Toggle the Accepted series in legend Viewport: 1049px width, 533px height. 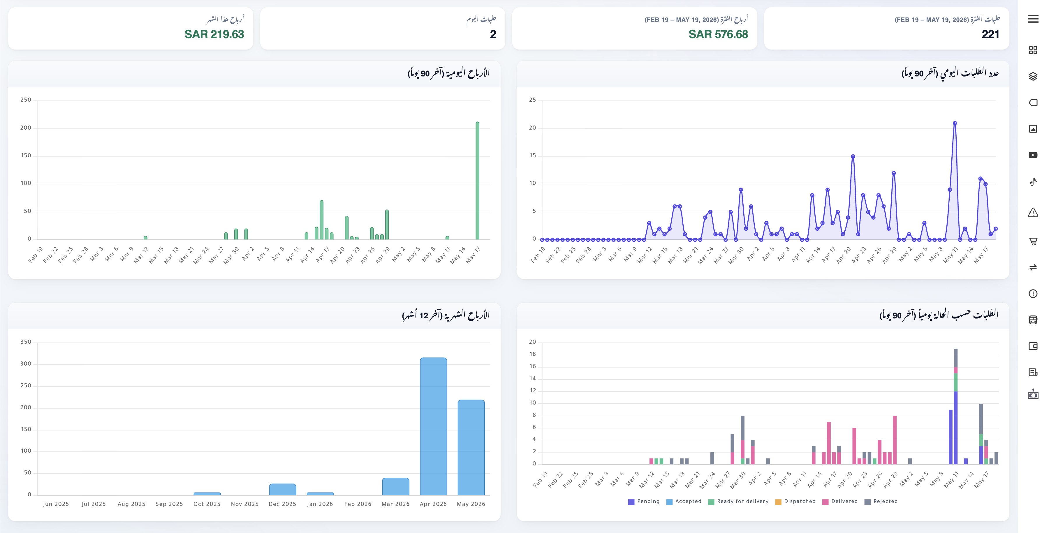click(684, 502)
